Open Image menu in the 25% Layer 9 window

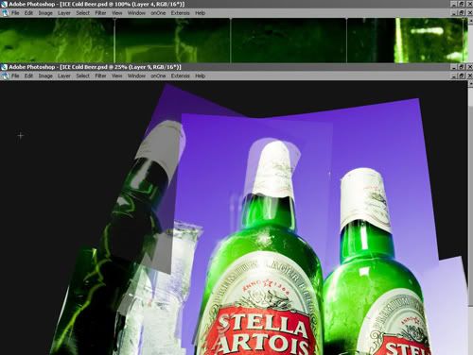[x=45, y=76]
